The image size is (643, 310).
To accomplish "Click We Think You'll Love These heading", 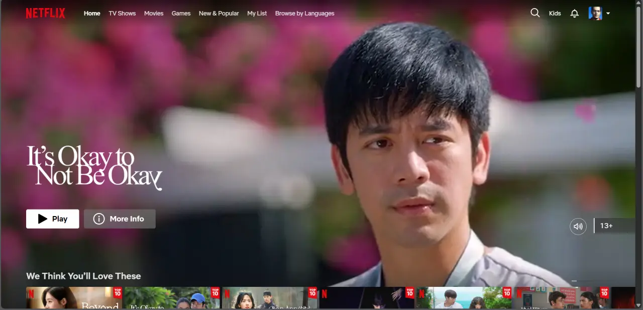I will click(83, 276).
